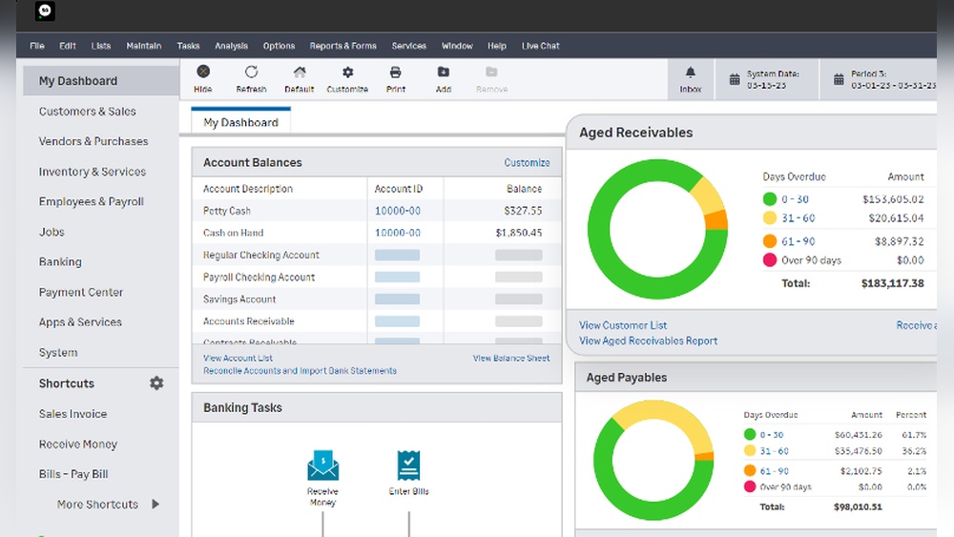Click View Account List link

(238, 359)
